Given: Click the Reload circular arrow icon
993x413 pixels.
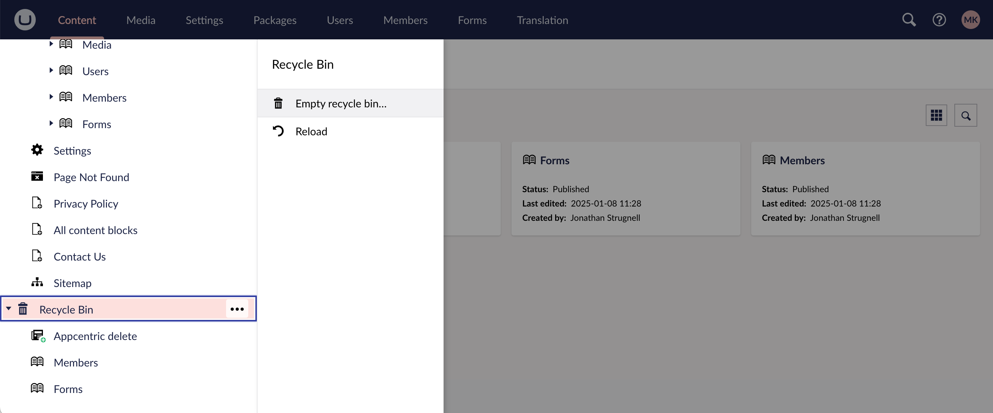Looking at the screenshot, I should pyautogui.click(x=278, y=131).
